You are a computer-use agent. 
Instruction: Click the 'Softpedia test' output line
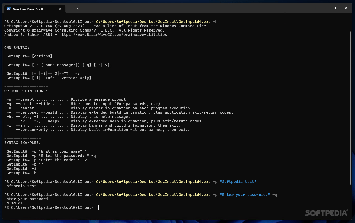point(20,186)
